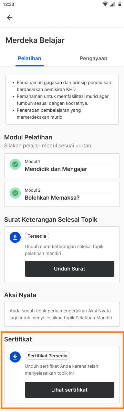Tap the Tersedia status badge
This screenshot has width=124, height=412.
pyautogui.click(x=37, y=236)
